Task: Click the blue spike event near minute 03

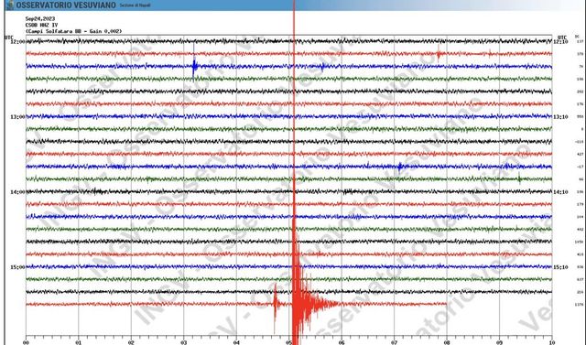Action: point(194,67)
